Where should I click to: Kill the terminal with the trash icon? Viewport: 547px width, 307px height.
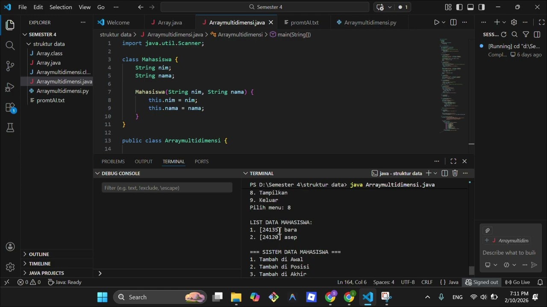click(455, 173)
